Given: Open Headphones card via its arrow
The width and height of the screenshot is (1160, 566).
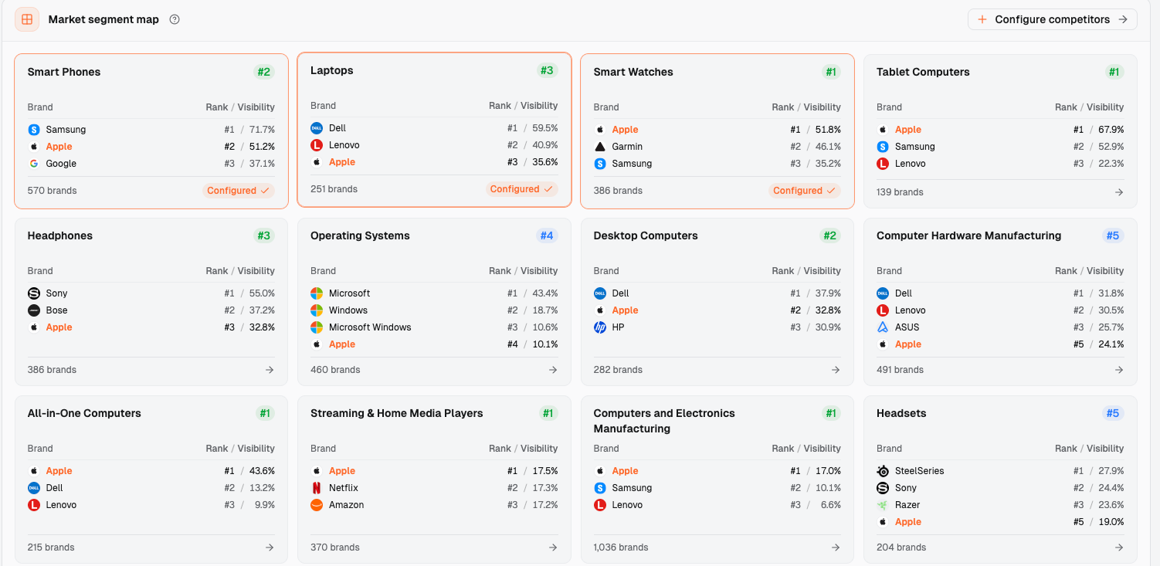Looking at the screenshot, I should (270, 370).
